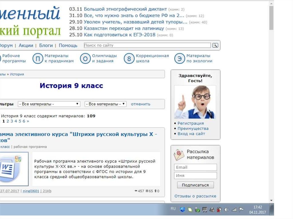The image size is (293, 219).
Task: Open the Материалы к праздникам circle icon
Action: 37,59
